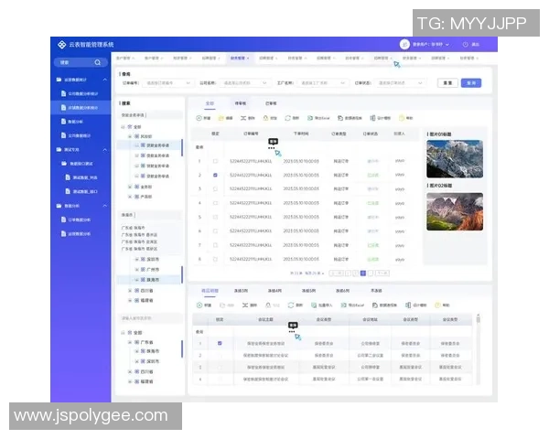
Task: Click Export Excel icon in lower table toolbar
Action: pos(344,305)
